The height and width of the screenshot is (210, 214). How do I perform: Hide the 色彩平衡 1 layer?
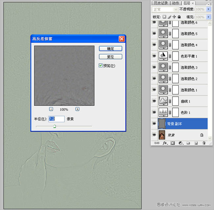(154, 56)
